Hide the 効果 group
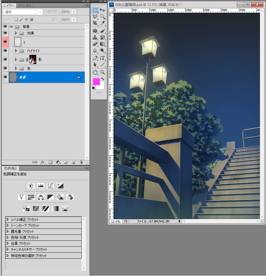Viewport: 266px width, 276px height. tap(5, 33)
